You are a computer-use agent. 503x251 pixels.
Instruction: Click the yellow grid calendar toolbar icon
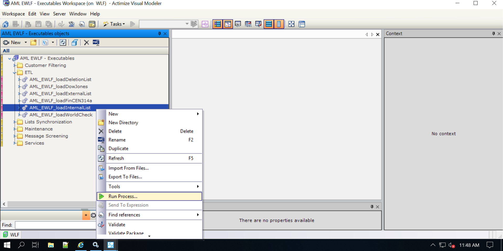click(92, 24)
